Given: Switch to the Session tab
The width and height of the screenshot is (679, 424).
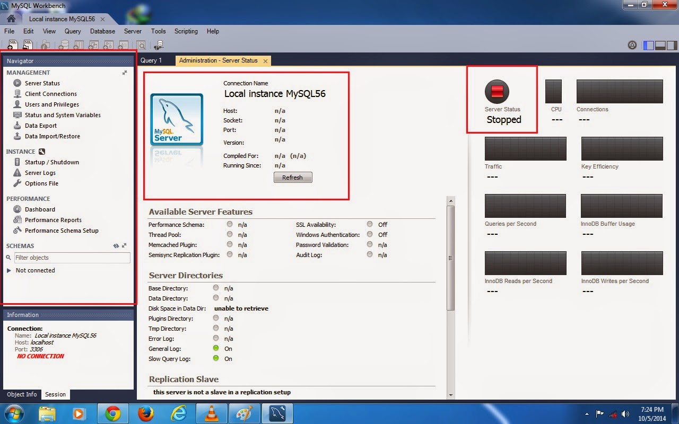Looking at the screenshot, I should (55, 394).
